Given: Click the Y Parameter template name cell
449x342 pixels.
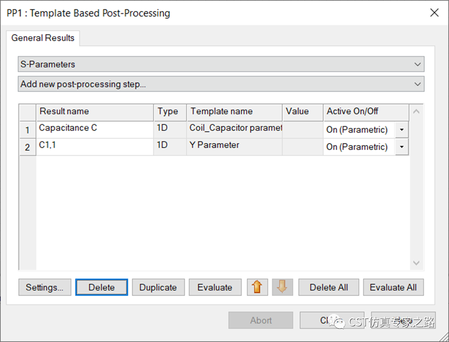Looking at the screenshot, I should click(234, 145).
